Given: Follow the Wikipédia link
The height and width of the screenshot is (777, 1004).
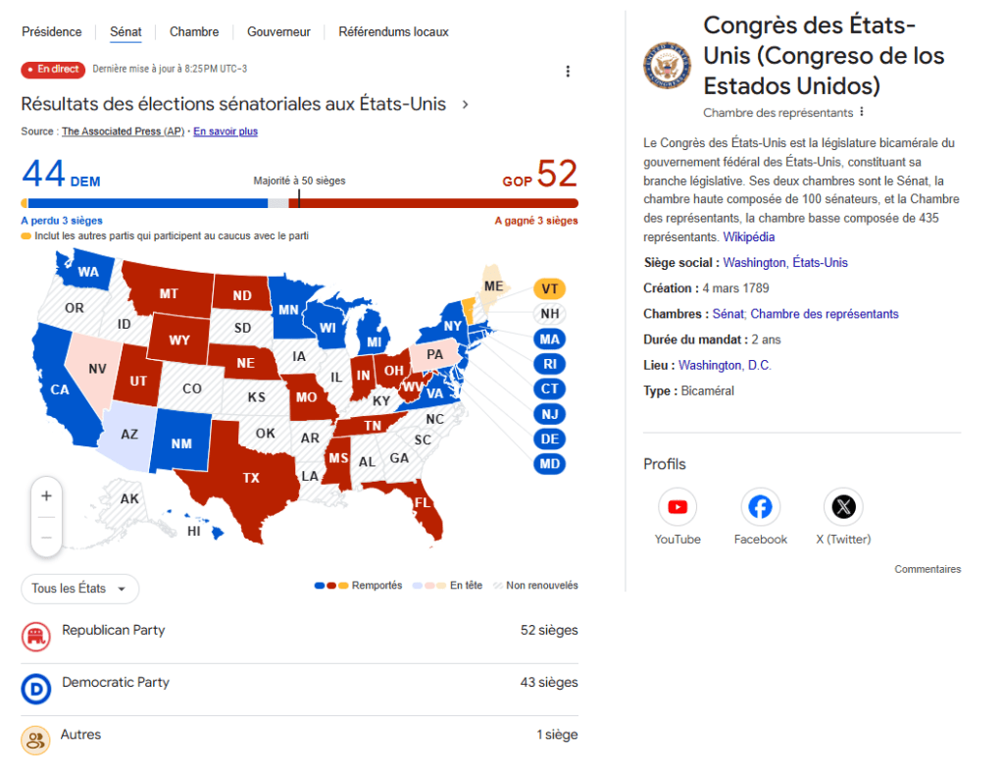Looking at the screenshot, I should (x=749, y=237).
